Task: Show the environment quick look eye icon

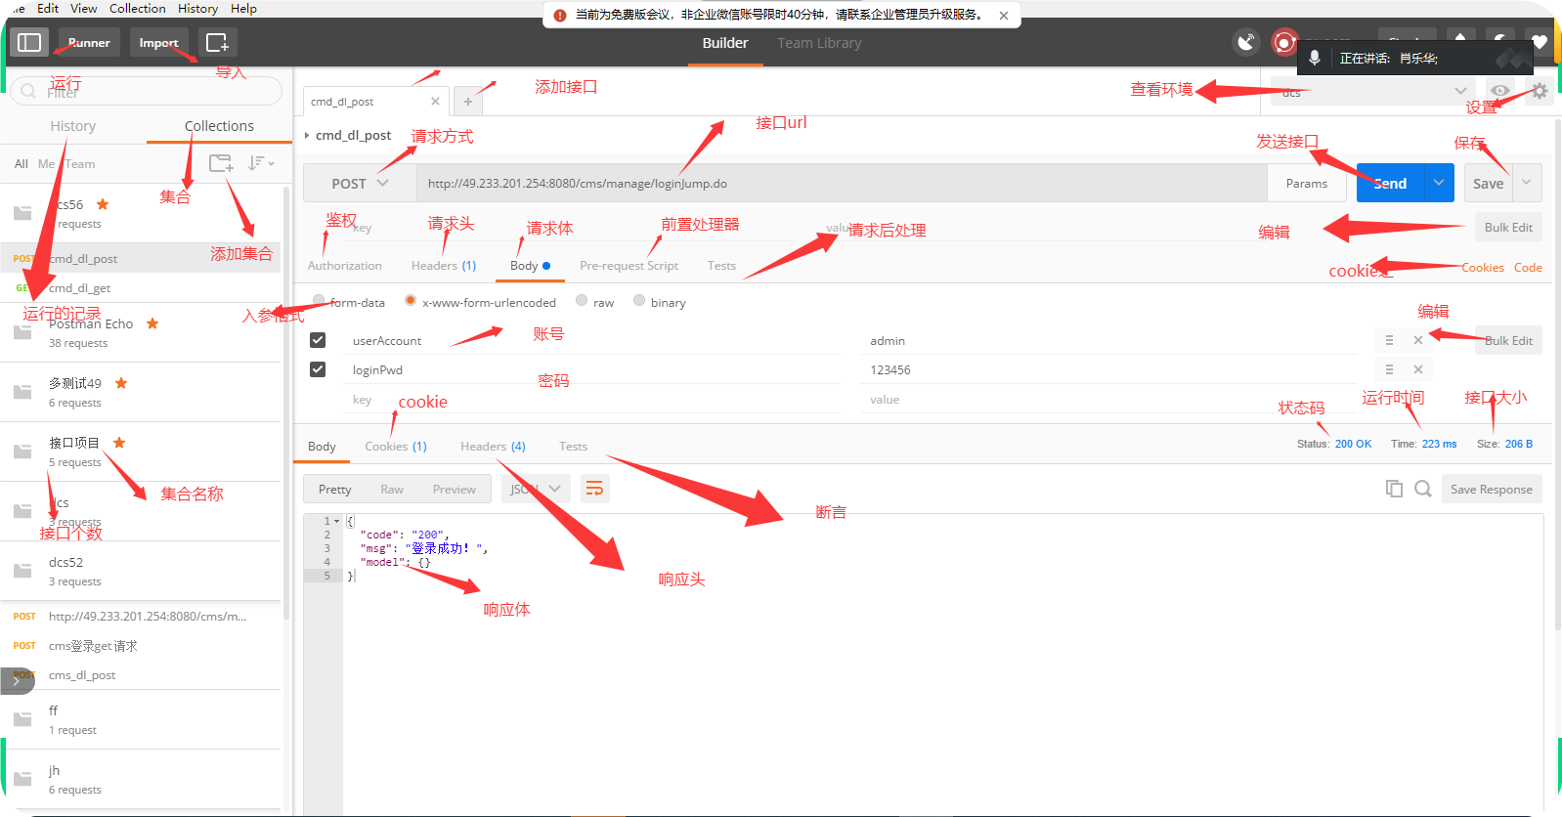Action: [1499, 91]
